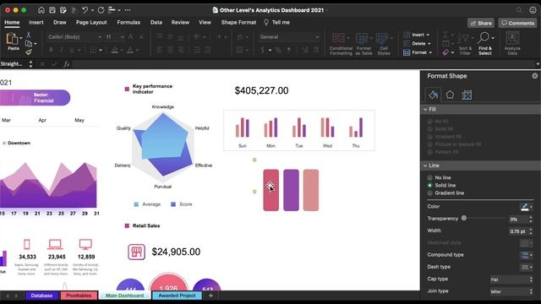Switch to the Insert ribbon tab
541x304 pixels.
coord(36,23)
